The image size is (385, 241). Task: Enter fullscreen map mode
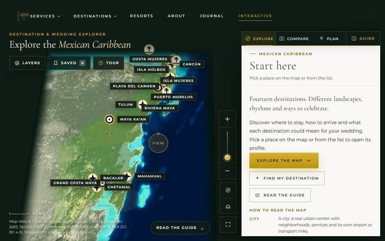(x=228, y=224)
